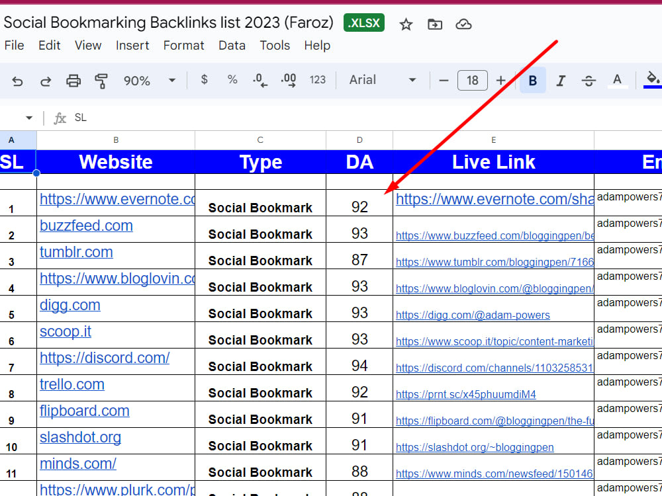The image size is (662, 496).
Task: Select the Website header cell
Action: pos(116,162)
